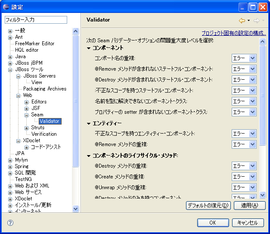
Task: Expand the JSF tree node
Action: (x=26, y=109)
